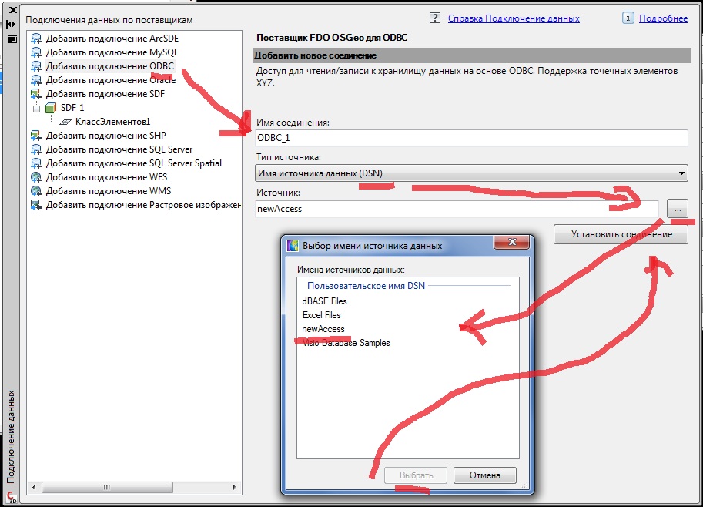Select Добавить подключение ODBC

pos(110,66)
